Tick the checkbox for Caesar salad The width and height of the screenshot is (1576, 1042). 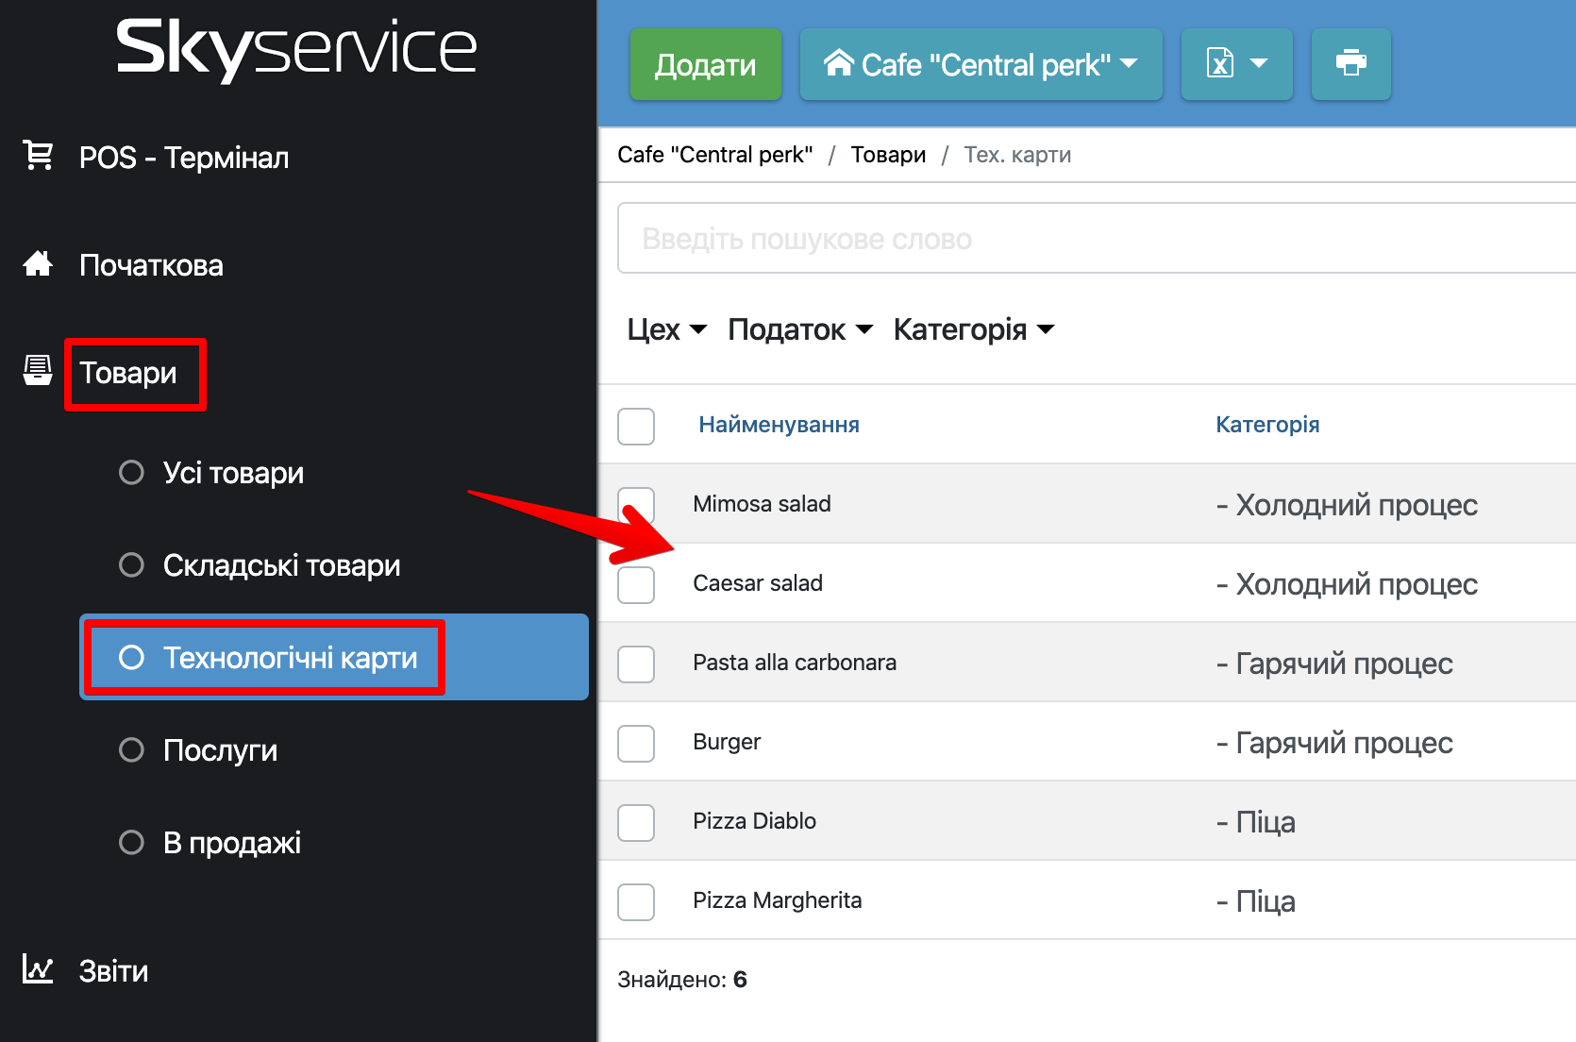point(636,584)
